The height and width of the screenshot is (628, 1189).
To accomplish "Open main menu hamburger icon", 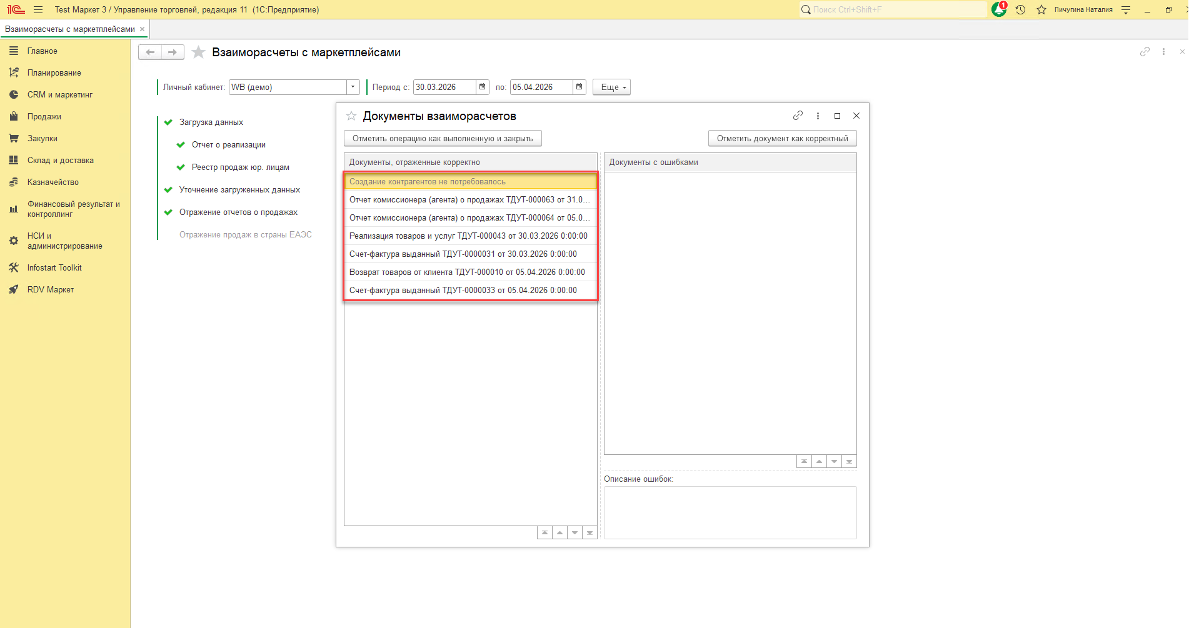I will coord(38,10).
